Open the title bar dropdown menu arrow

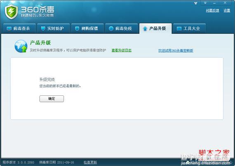coord(205,3)
